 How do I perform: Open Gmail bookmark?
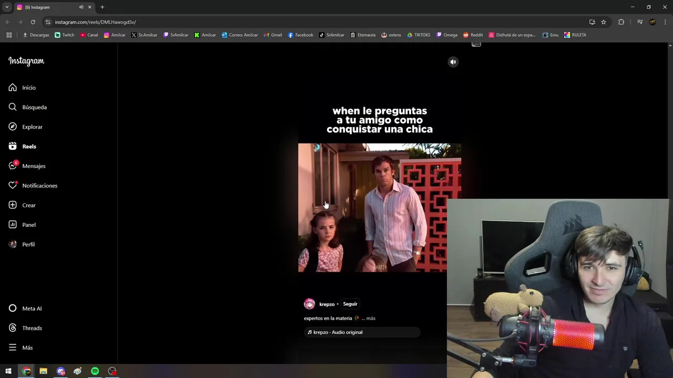coord(273,35)
